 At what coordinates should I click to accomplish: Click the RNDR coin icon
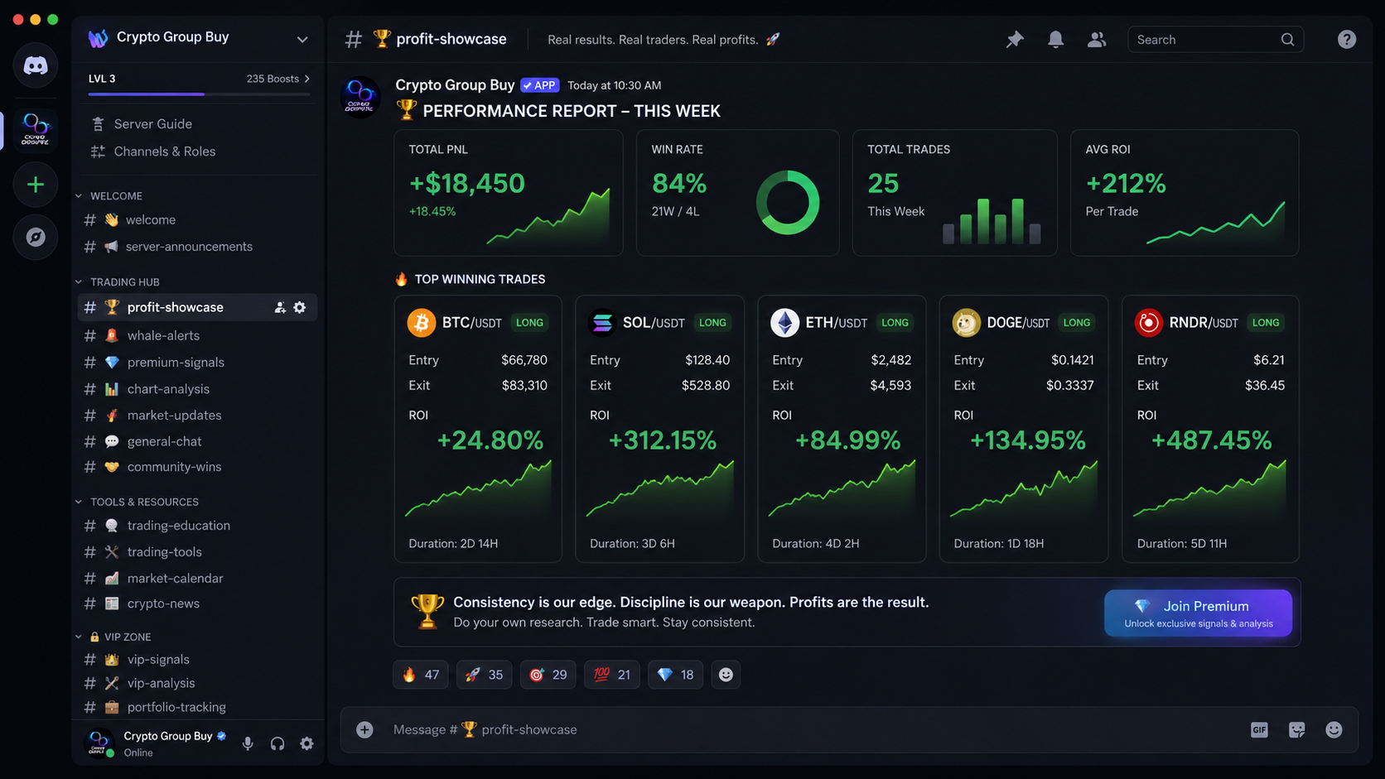pyautogui.click(x=1148, y=323)
